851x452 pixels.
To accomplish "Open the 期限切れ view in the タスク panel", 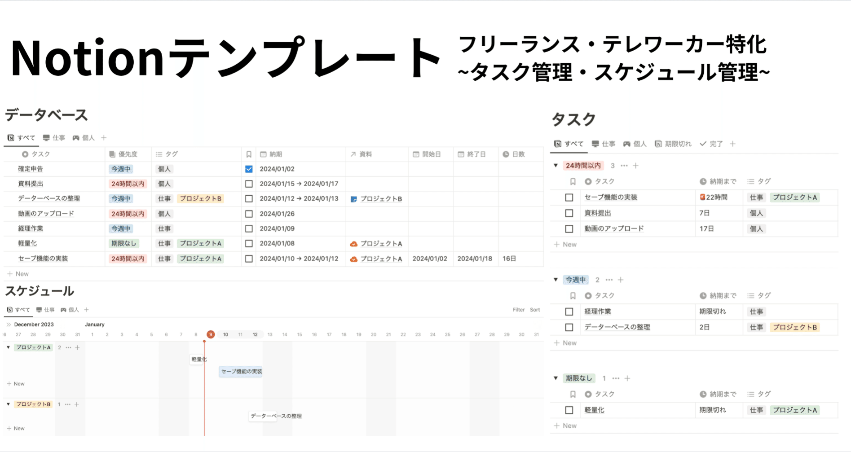I will point(677,144).
